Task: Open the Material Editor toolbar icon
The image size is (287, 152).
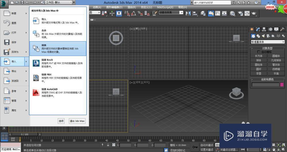Action: (x=232, y=13)
